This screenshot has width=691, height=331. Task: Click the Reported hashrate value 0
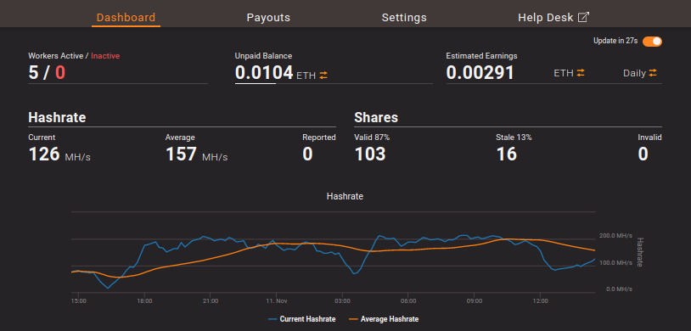tap(307, 154)
